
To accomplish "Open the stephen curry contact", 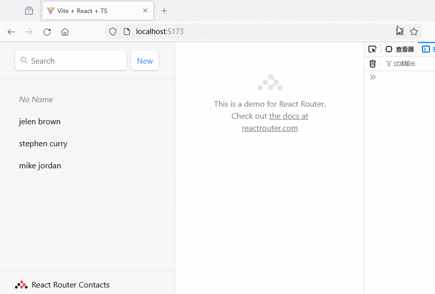I will pos(43,144).
